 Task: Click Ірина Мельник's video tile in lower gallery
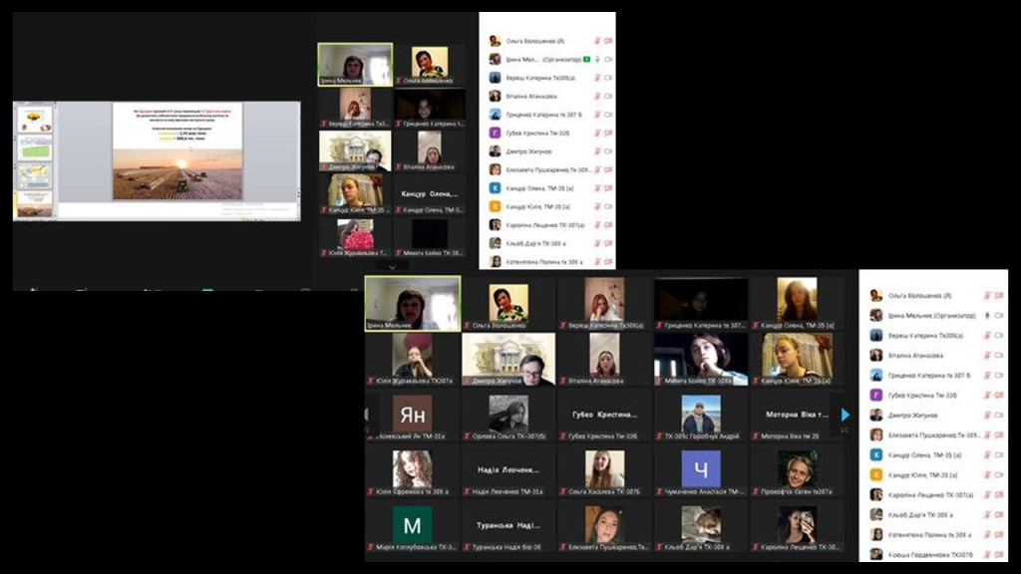(x=412, y=303)
